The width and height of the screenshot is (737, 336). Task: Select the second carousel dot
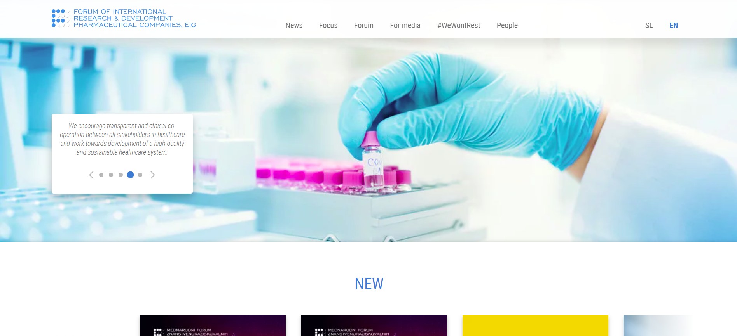coord(111,175)
